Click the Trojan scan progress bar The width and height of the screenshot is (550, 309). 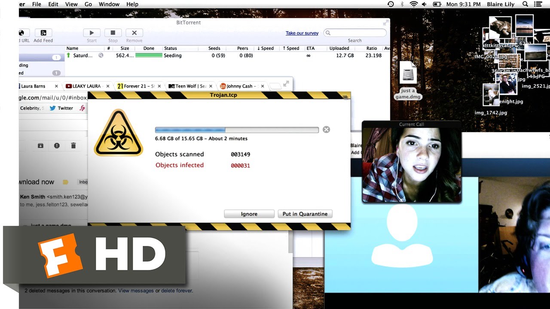click(237, 130)
